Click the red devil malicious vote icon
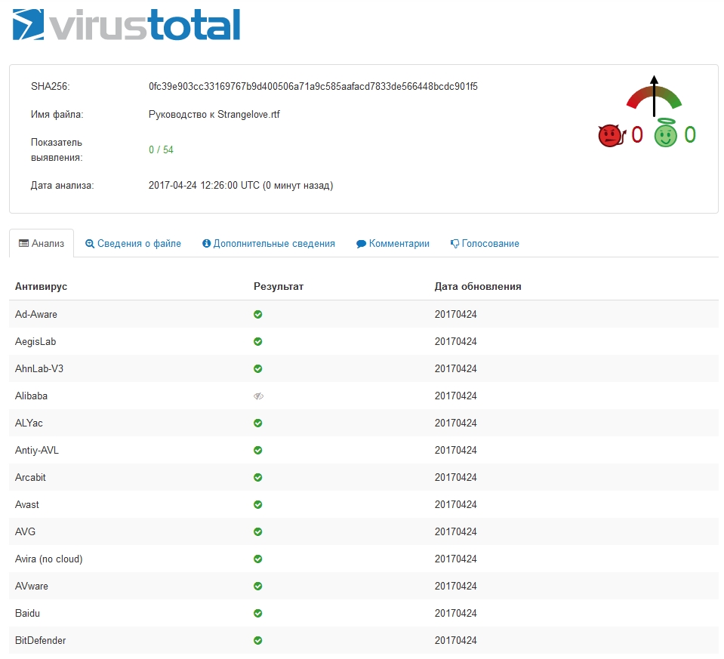 point(612,135)
